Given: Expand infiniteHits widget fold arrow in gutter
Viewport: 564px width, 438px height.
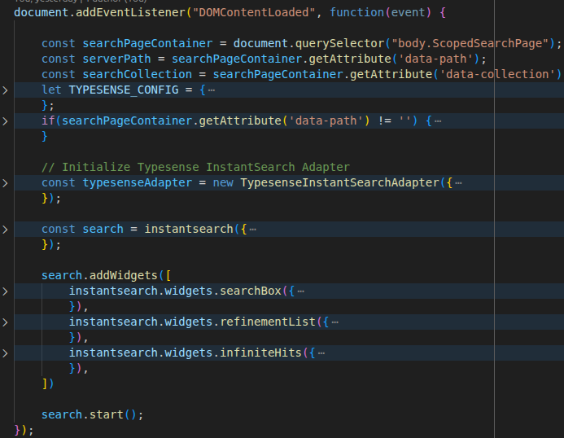Looking at the screenshot, I should [6, 353].
